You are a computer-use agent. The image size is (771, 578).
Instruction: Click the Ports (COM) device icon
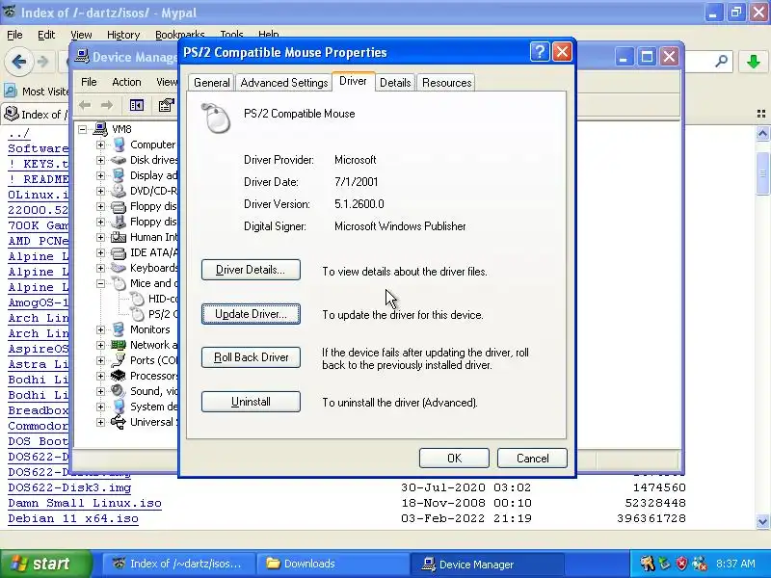(118, 360)
